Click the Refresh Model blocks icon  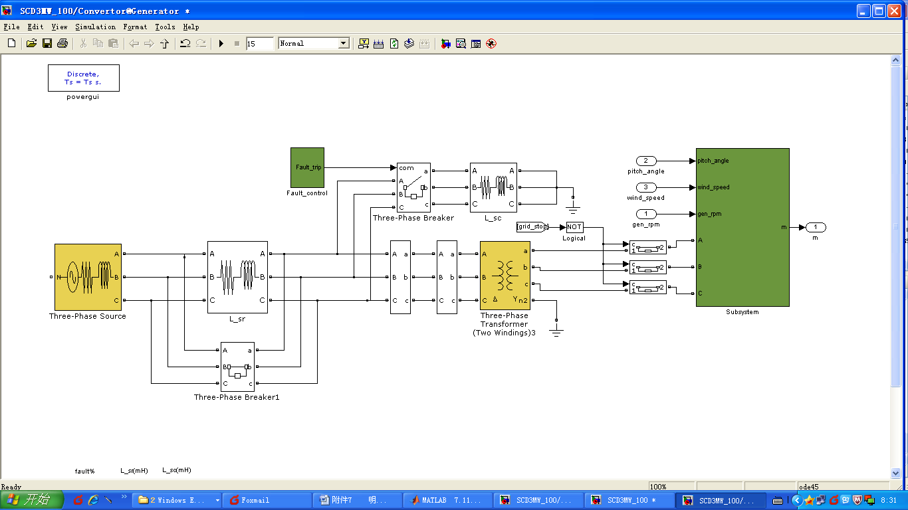pyautogui.click(x=394, y=43)
